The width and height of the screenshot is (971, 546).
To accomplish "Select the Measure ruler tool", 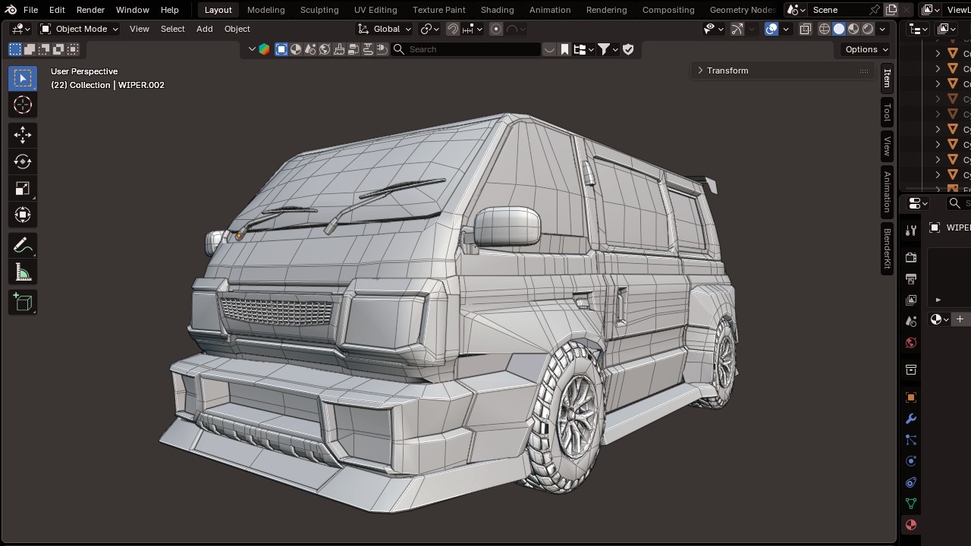I will pyautogui.click(x=23, y=273).
